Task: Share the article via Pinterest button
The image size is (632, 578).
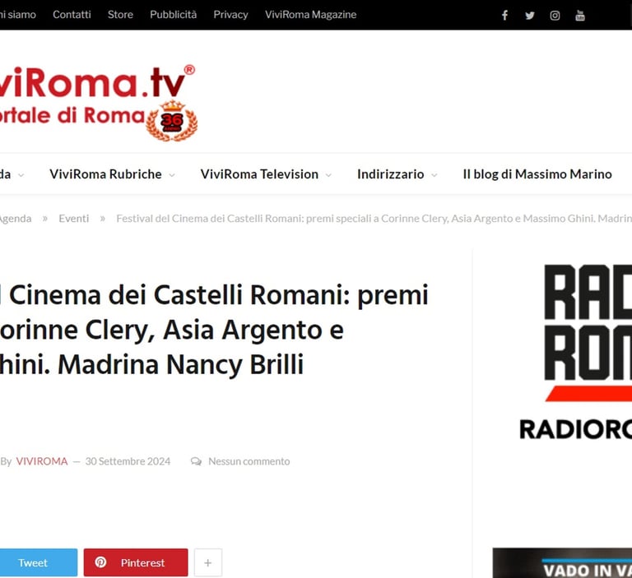Action: [x=136, y=562]
